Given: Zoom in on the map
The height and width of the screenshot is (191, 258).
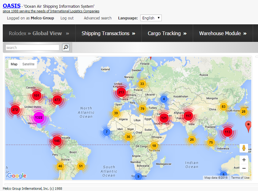Looking at the screenshot, I should coord(244,160).
